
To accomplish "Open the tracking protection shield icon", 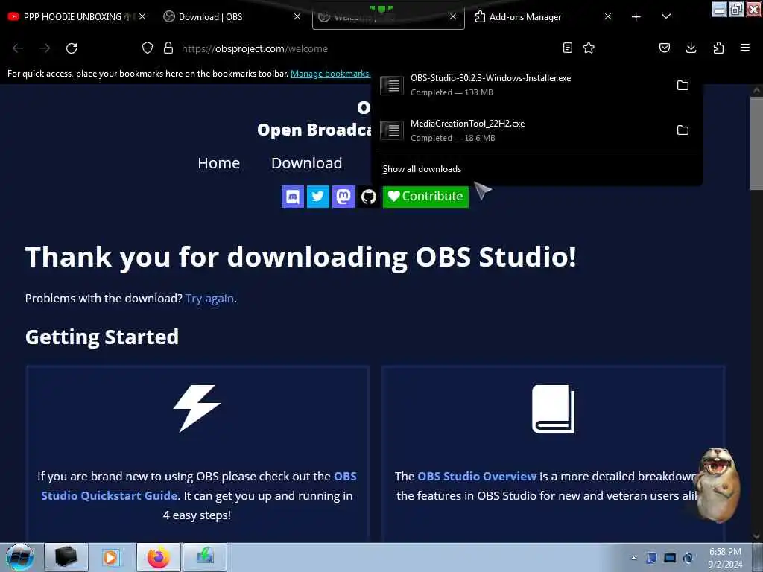I will point(148,48).
